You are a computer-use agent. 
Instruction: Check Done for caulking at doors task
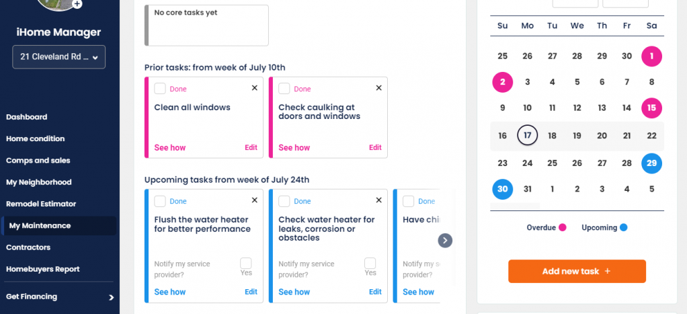[x=284, y=89]
